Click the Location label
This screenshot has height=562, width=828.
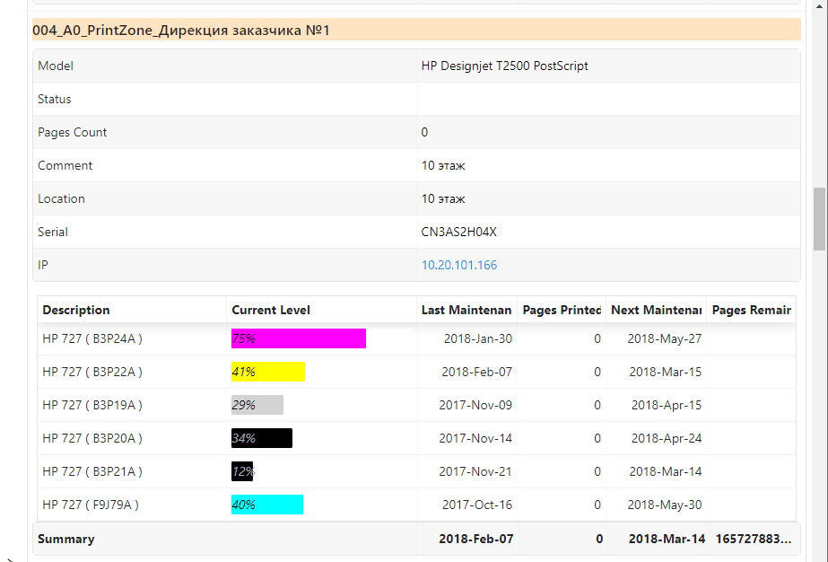point(61,198)
